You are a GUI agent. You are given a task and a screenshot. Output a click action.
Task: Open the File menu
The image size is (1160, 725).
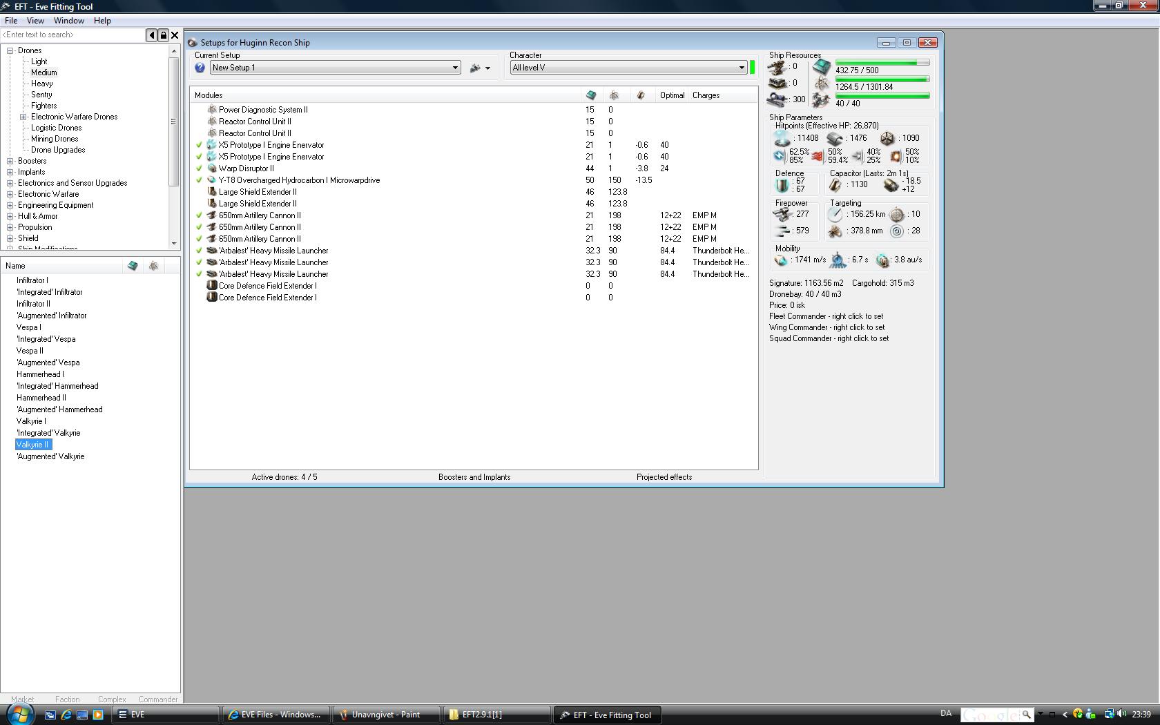pos(11,21)
